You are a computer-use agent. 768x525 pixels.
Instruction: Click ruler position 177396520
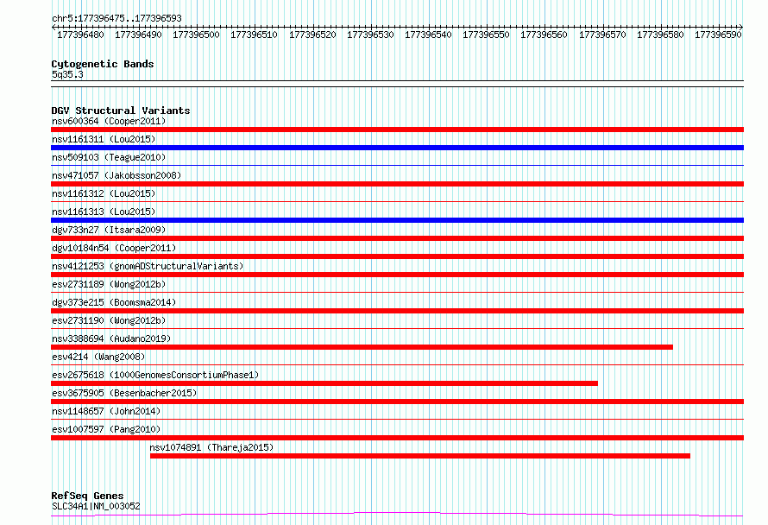(312, 35)
